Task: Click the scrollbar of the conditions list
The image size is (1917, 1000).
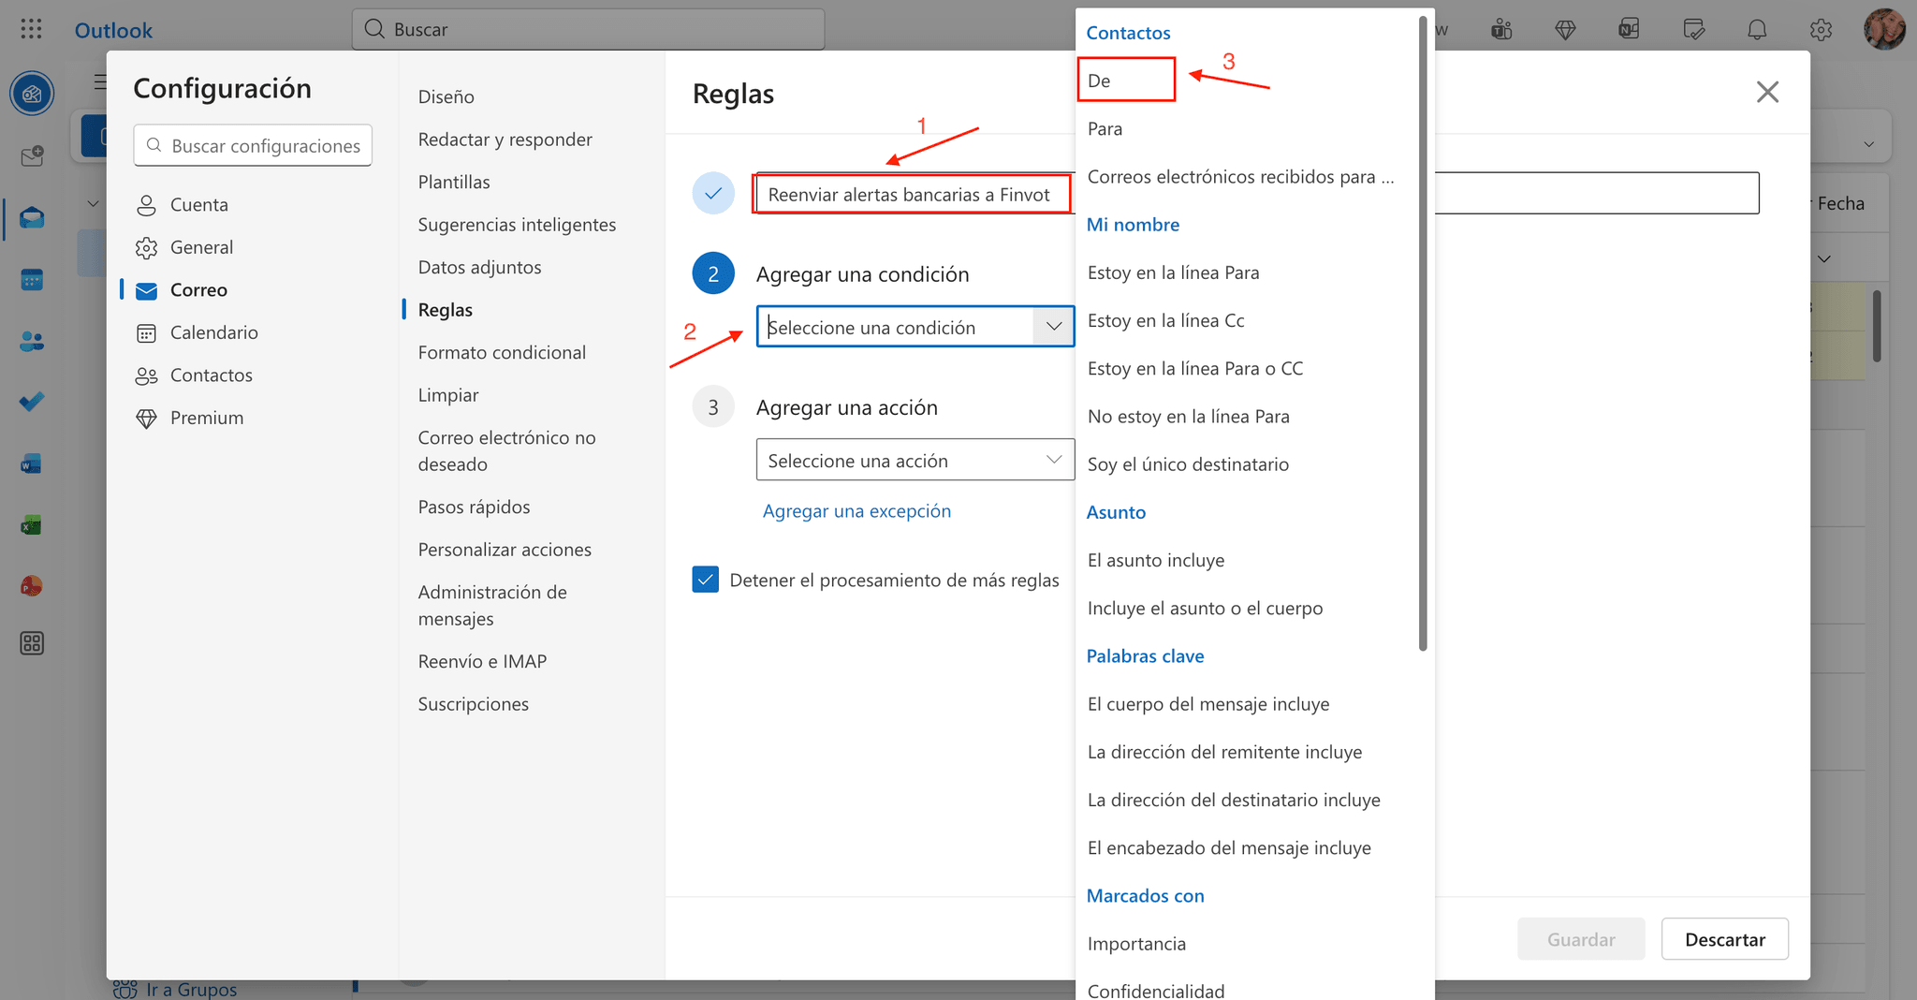Action: (x=1424, y=332)
